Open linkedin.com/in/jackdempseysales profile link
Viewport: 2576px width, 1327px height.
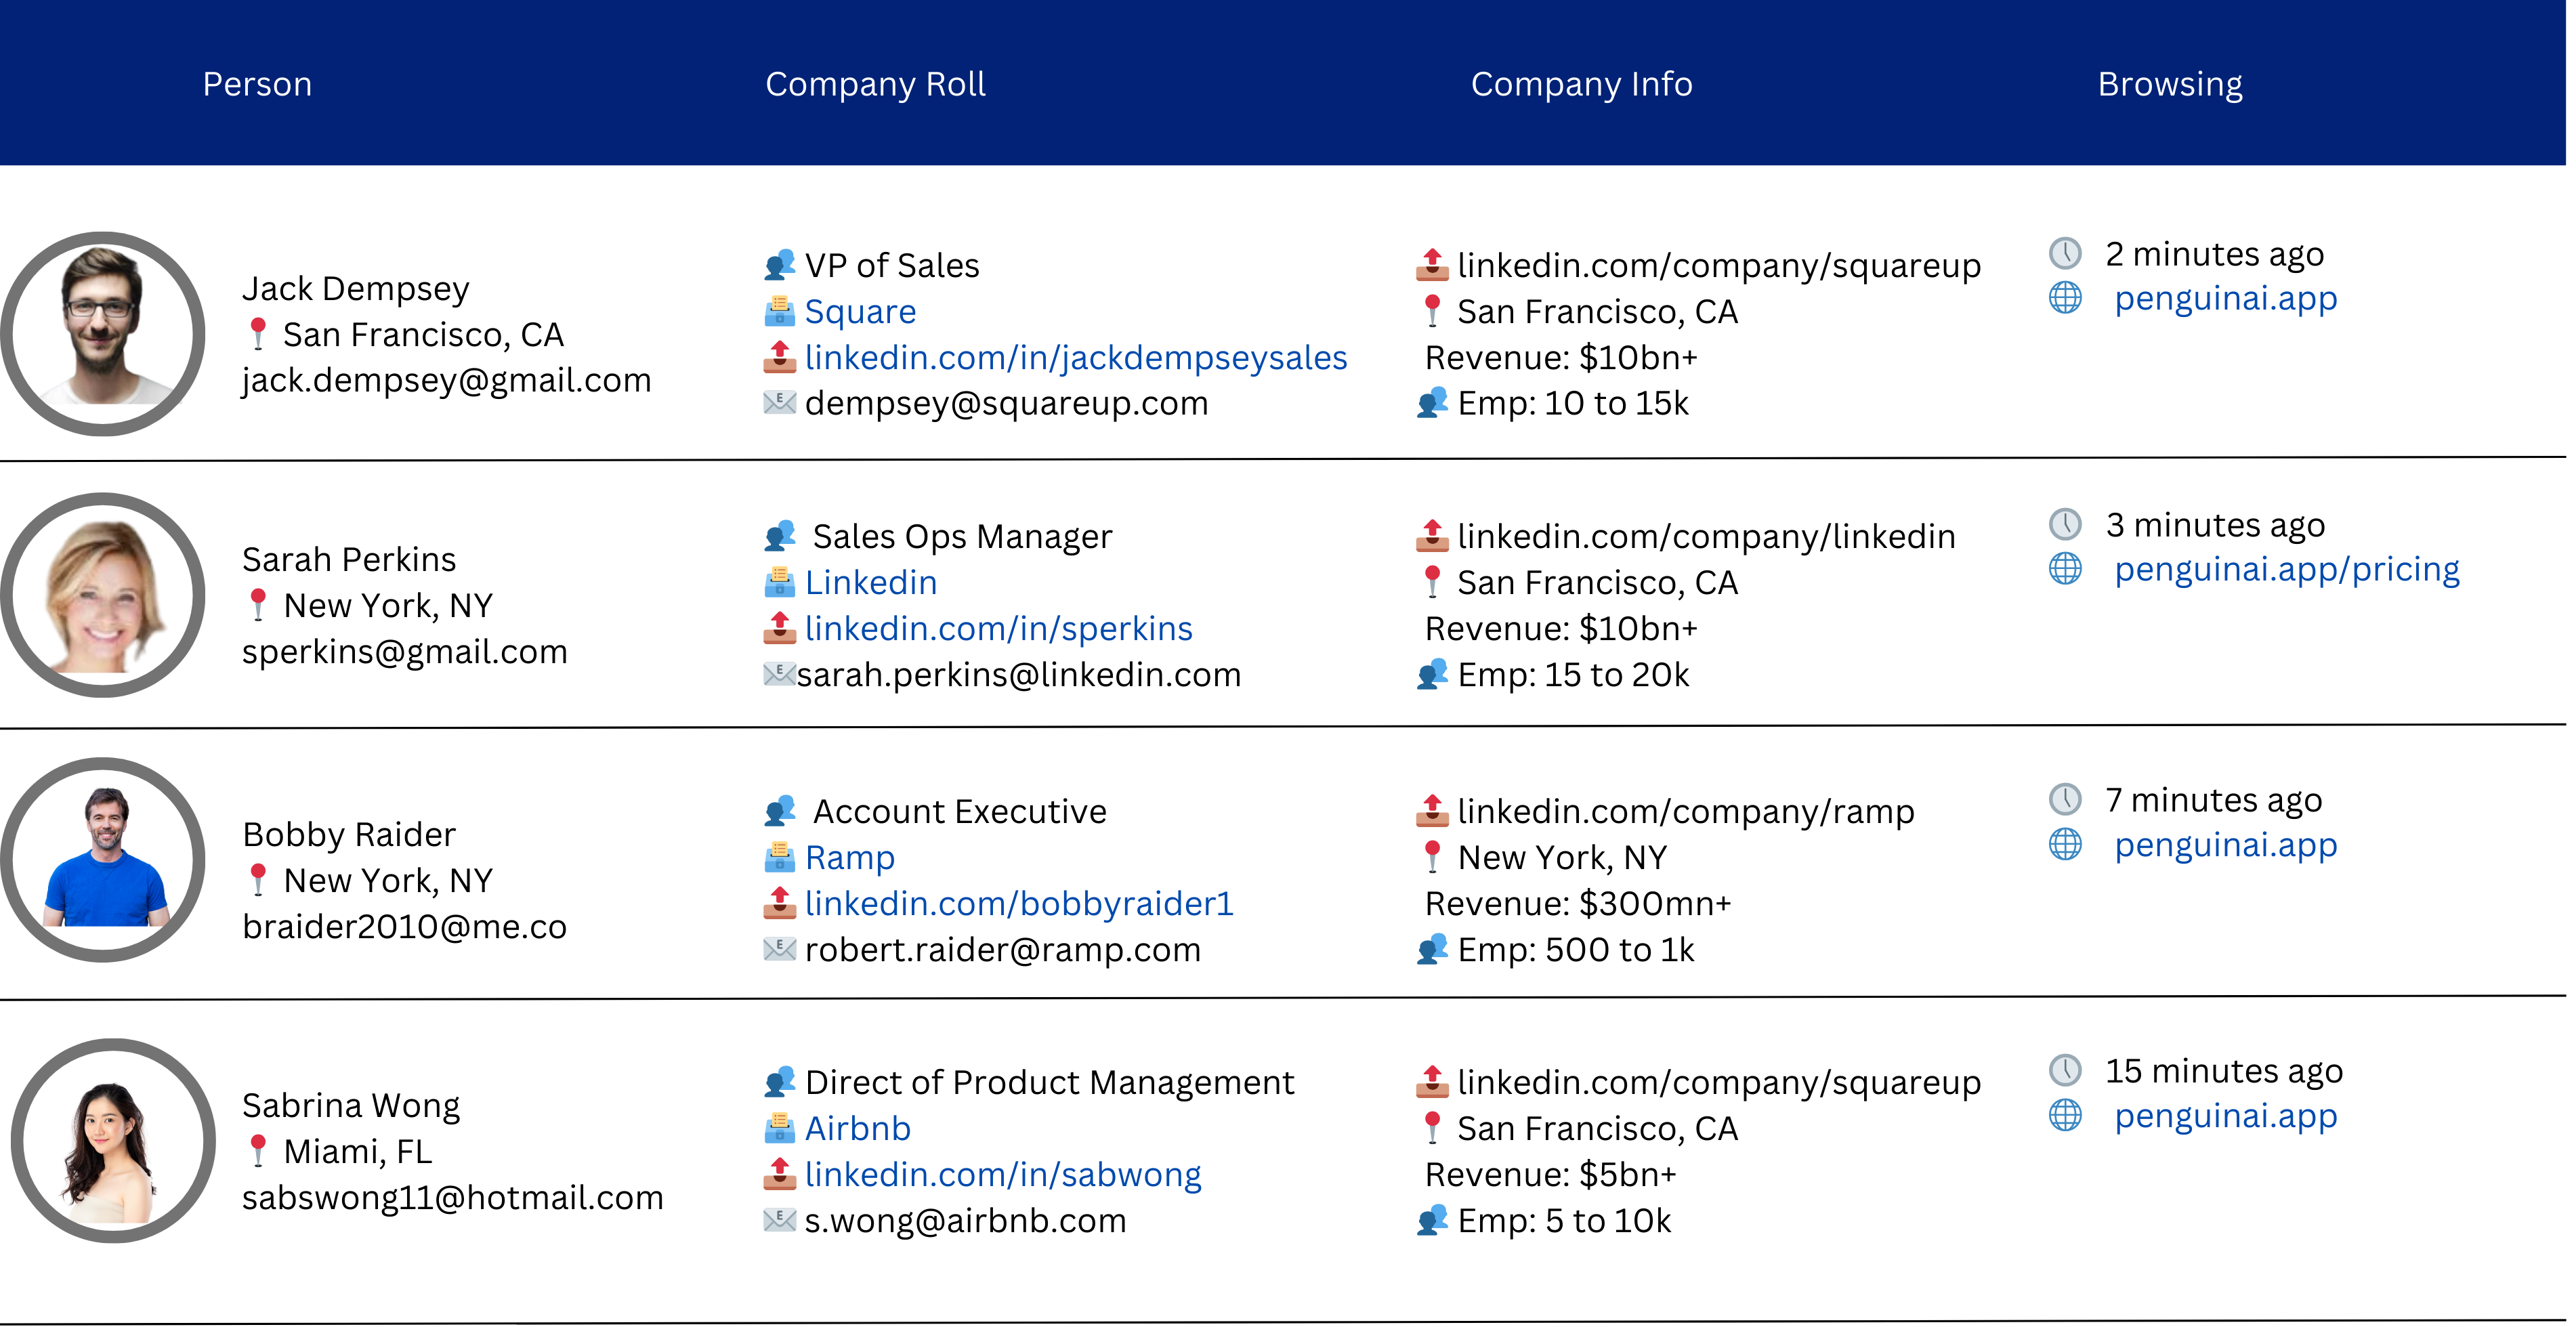click(x=1076, y=358)
